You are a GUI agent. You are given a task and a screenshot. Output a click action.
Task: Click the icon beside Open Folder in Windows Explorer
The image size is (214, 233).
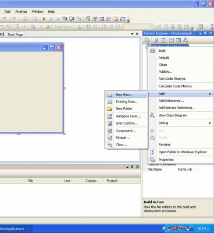[x=152, y=152]
